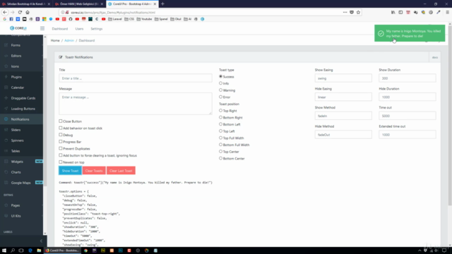Open the eyedropper extension icon
This screenshot has width=452, height=254.
click(439, 13)
